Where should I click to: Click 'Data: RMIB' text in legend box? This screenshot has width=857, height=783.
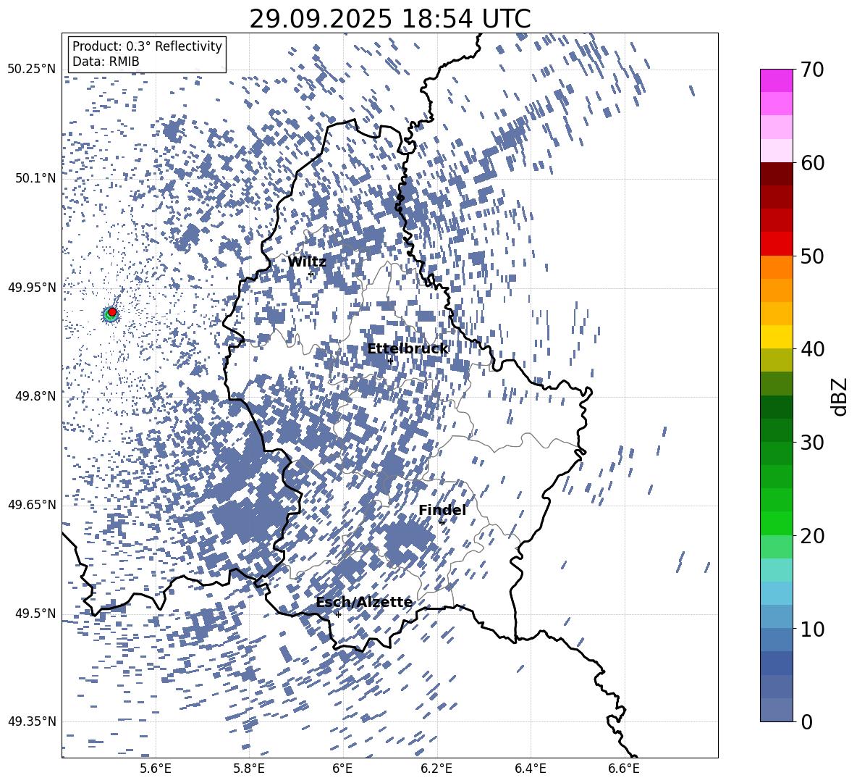click(106, 62)
